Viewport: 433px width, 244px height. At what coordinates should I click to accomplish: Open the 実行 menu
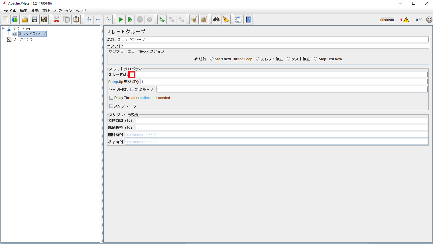coord(46,11)
